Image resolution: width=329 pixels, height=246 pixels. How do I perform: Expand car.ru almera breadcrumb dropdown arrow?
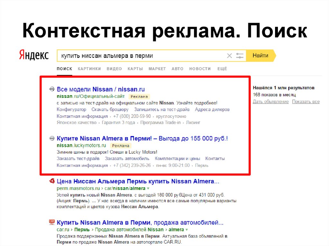[x=187, y=230]
